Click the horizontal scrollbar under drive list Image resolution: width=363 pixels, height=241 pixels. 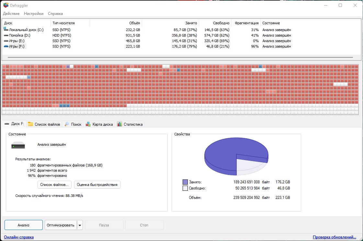point(180,57)
